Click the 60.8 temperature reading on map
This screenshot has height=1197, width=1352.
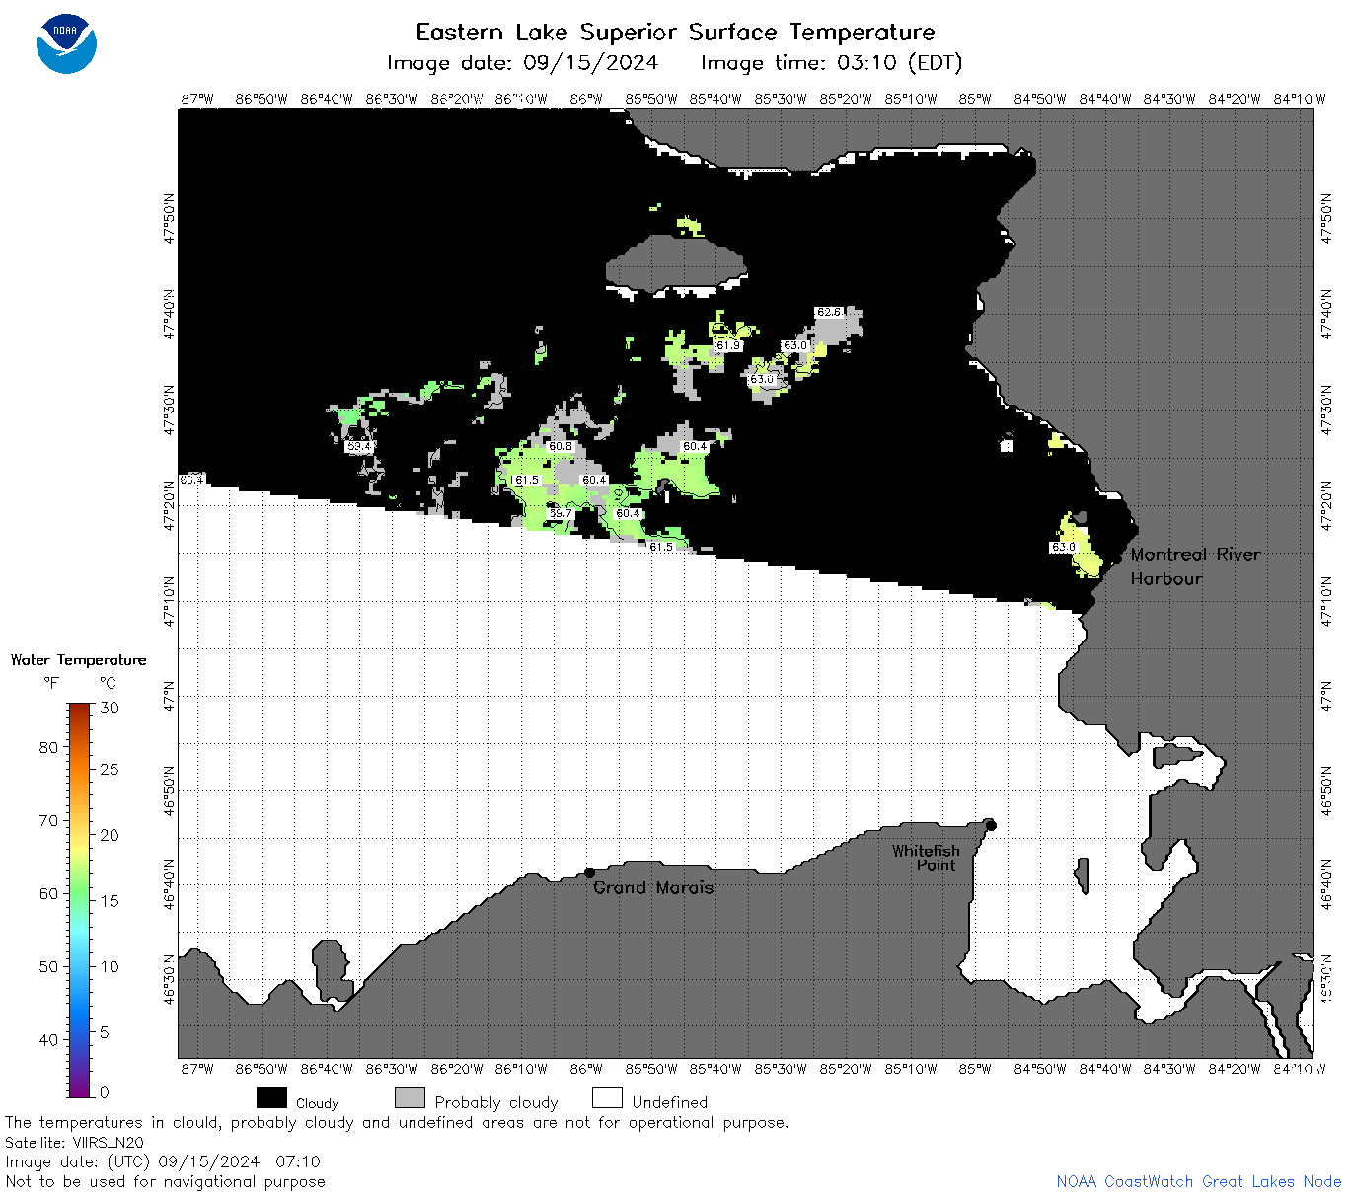point(561,446)
